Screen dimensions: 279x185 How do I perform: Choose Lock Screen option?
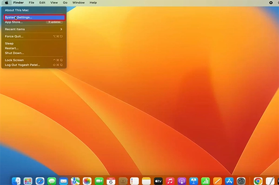click(x=34, y=60)
